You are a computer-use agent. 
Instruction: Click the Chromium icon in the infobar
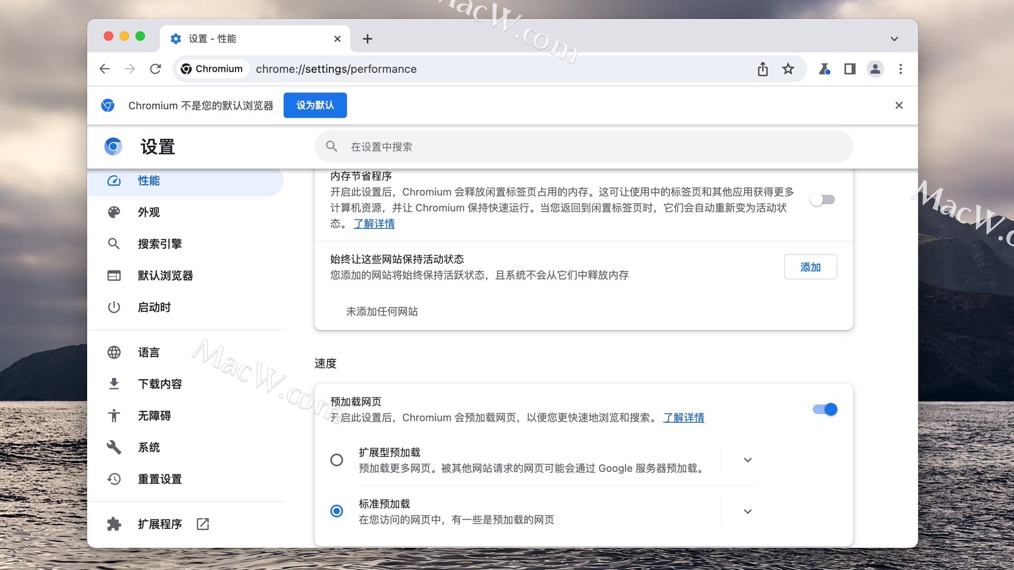coord(108,106)
